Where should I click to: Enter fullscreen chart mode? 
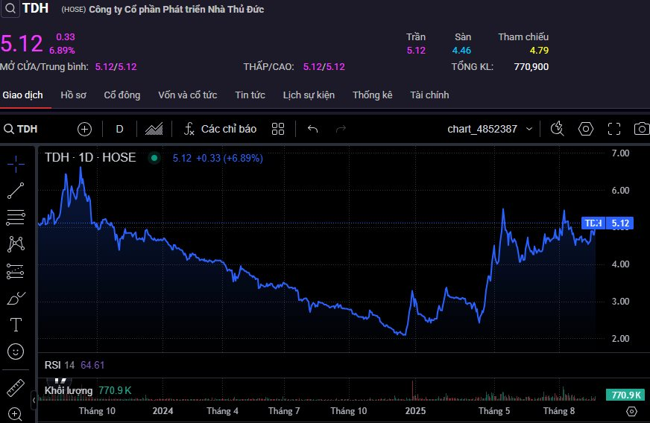[x=613, y=129]
